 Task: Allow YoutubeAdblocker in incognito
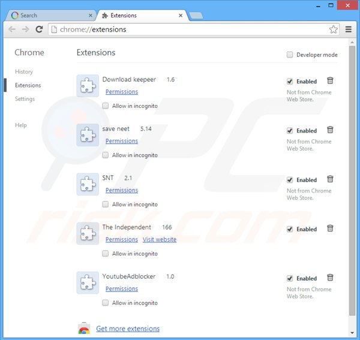point(106,303)
